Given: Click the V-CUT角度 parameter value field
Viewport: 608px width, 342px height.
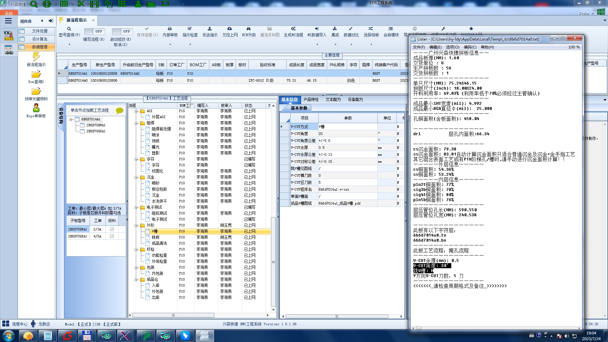Looking at the screenshot, I should pos(347,134).
